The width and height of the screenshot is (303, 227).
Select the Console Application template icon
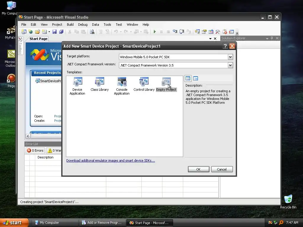click(122, 82)
